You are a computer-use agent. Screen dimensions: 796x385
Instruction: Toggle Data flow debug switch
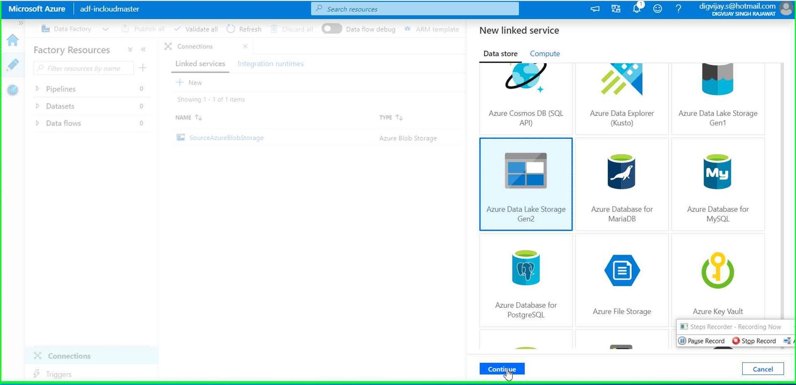(x=331, y=28)
